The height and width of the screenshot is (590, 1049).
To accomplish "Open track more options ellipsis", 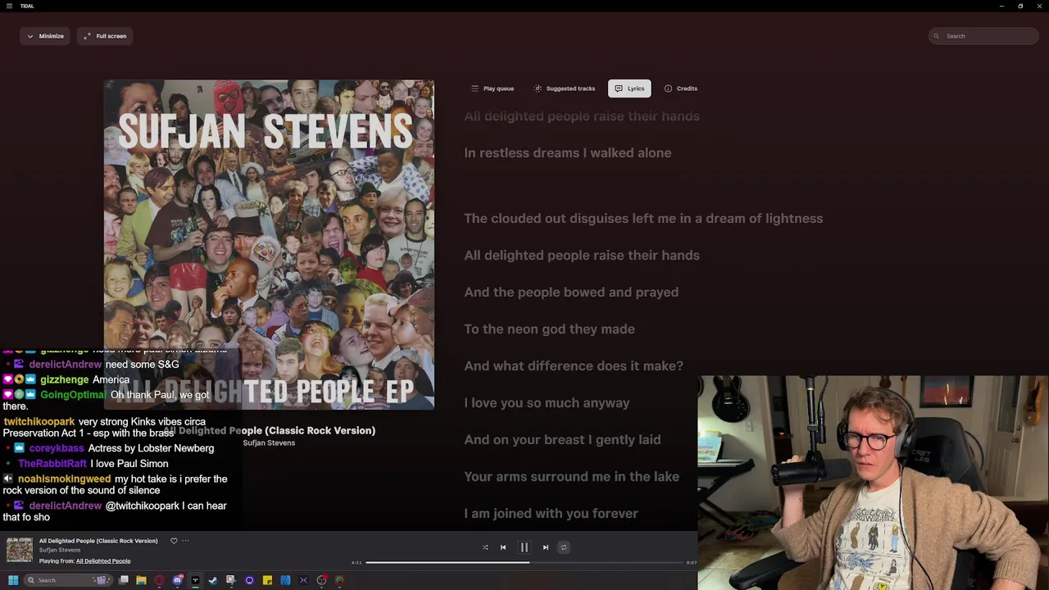I will [x=185, y=541].
